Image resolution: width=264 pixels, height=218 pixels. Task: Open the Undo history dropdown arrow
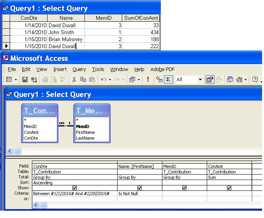coord(110,80)
